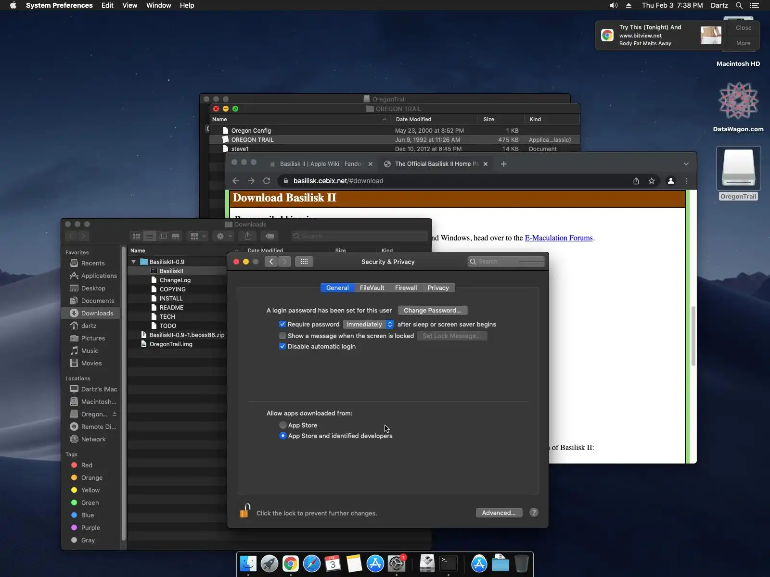Go back in Security & Privacy window
The height and width of the screenshot is (577, 770).
pyautogui.click(x=271, y=262)
